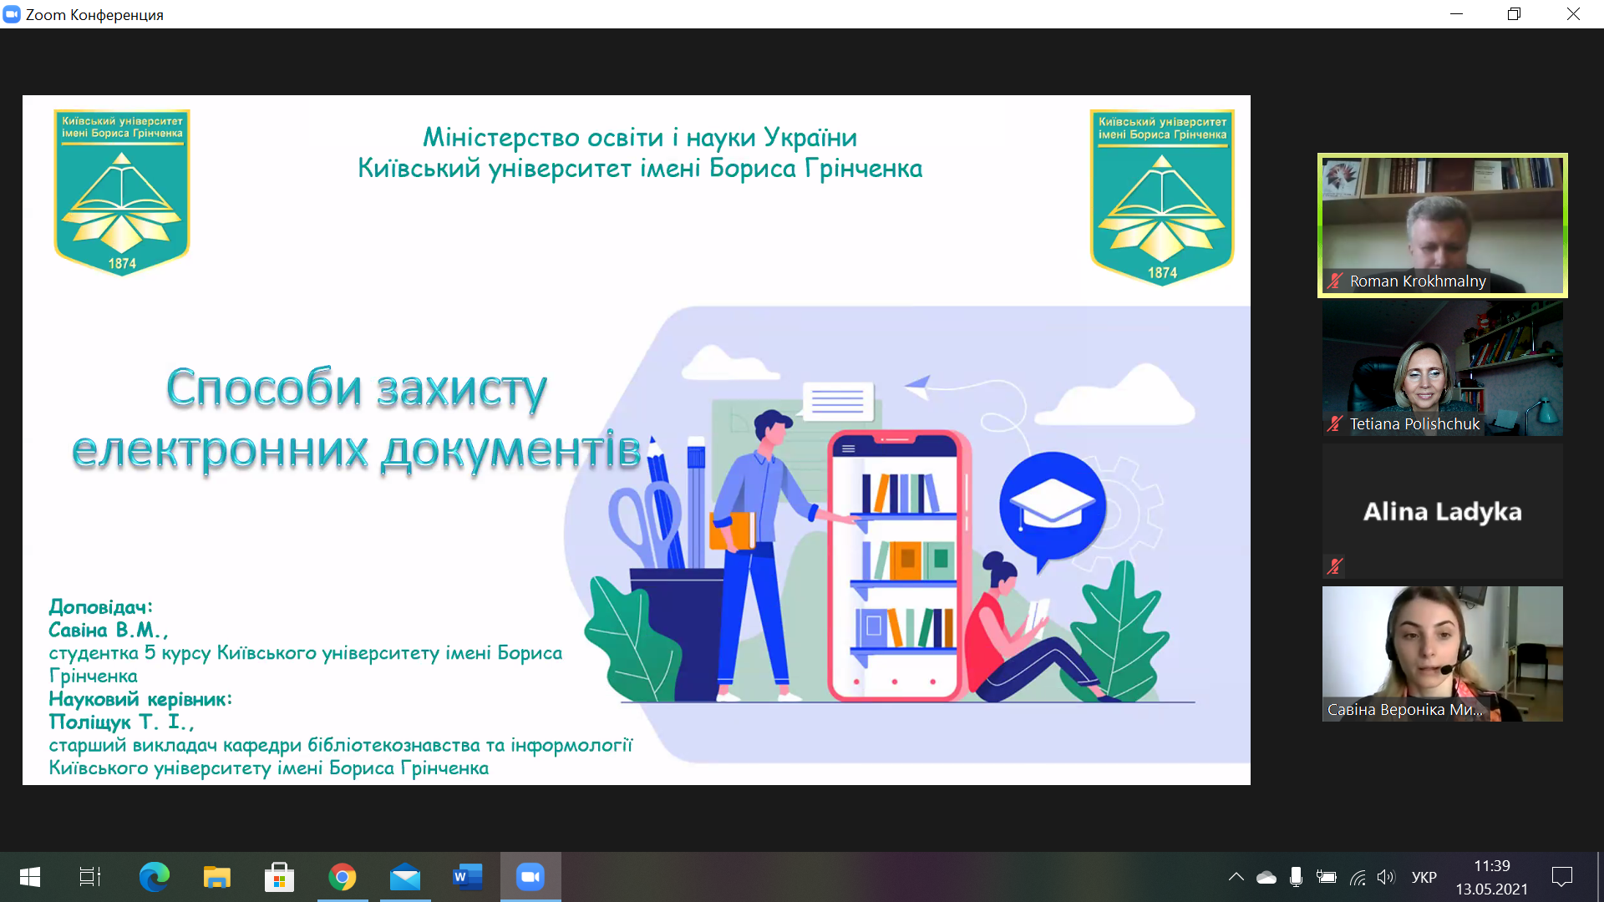Switch input language УКР
Viewport: 1604px width, 902px height.
point(1424,877)
